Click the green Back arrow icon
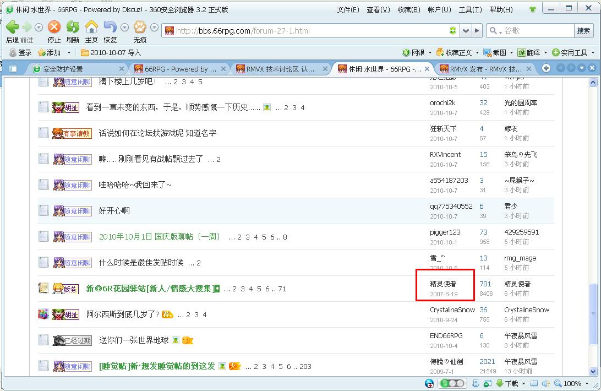601x391 pixels. pyautogui.click(x=13, y=27)
